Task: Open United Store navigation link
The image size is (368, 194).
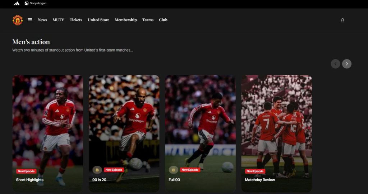Action: (x=98, y=20)
